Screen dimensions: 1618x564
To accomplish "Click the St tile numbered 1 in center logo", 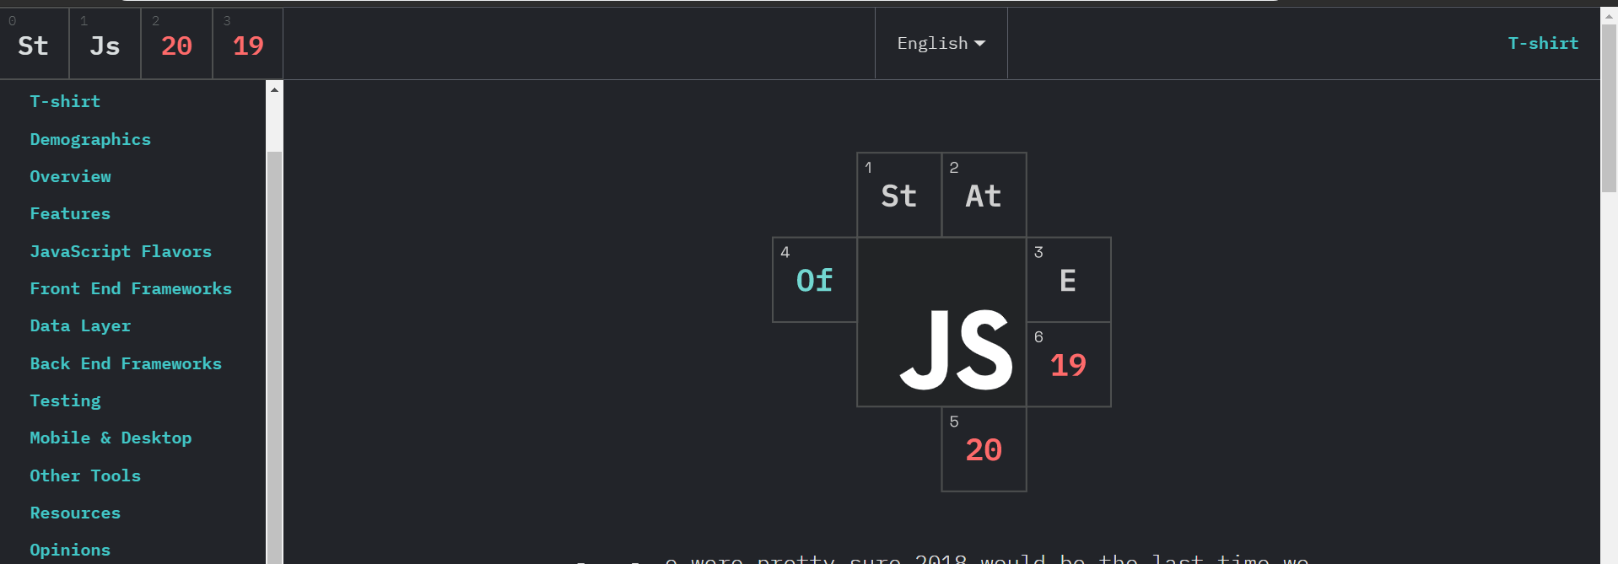I will tap(899, 195).
